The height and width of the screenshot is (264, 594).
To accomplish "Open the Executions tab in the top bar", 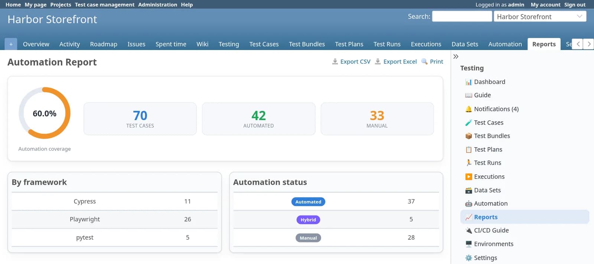I will click(426, 44).
